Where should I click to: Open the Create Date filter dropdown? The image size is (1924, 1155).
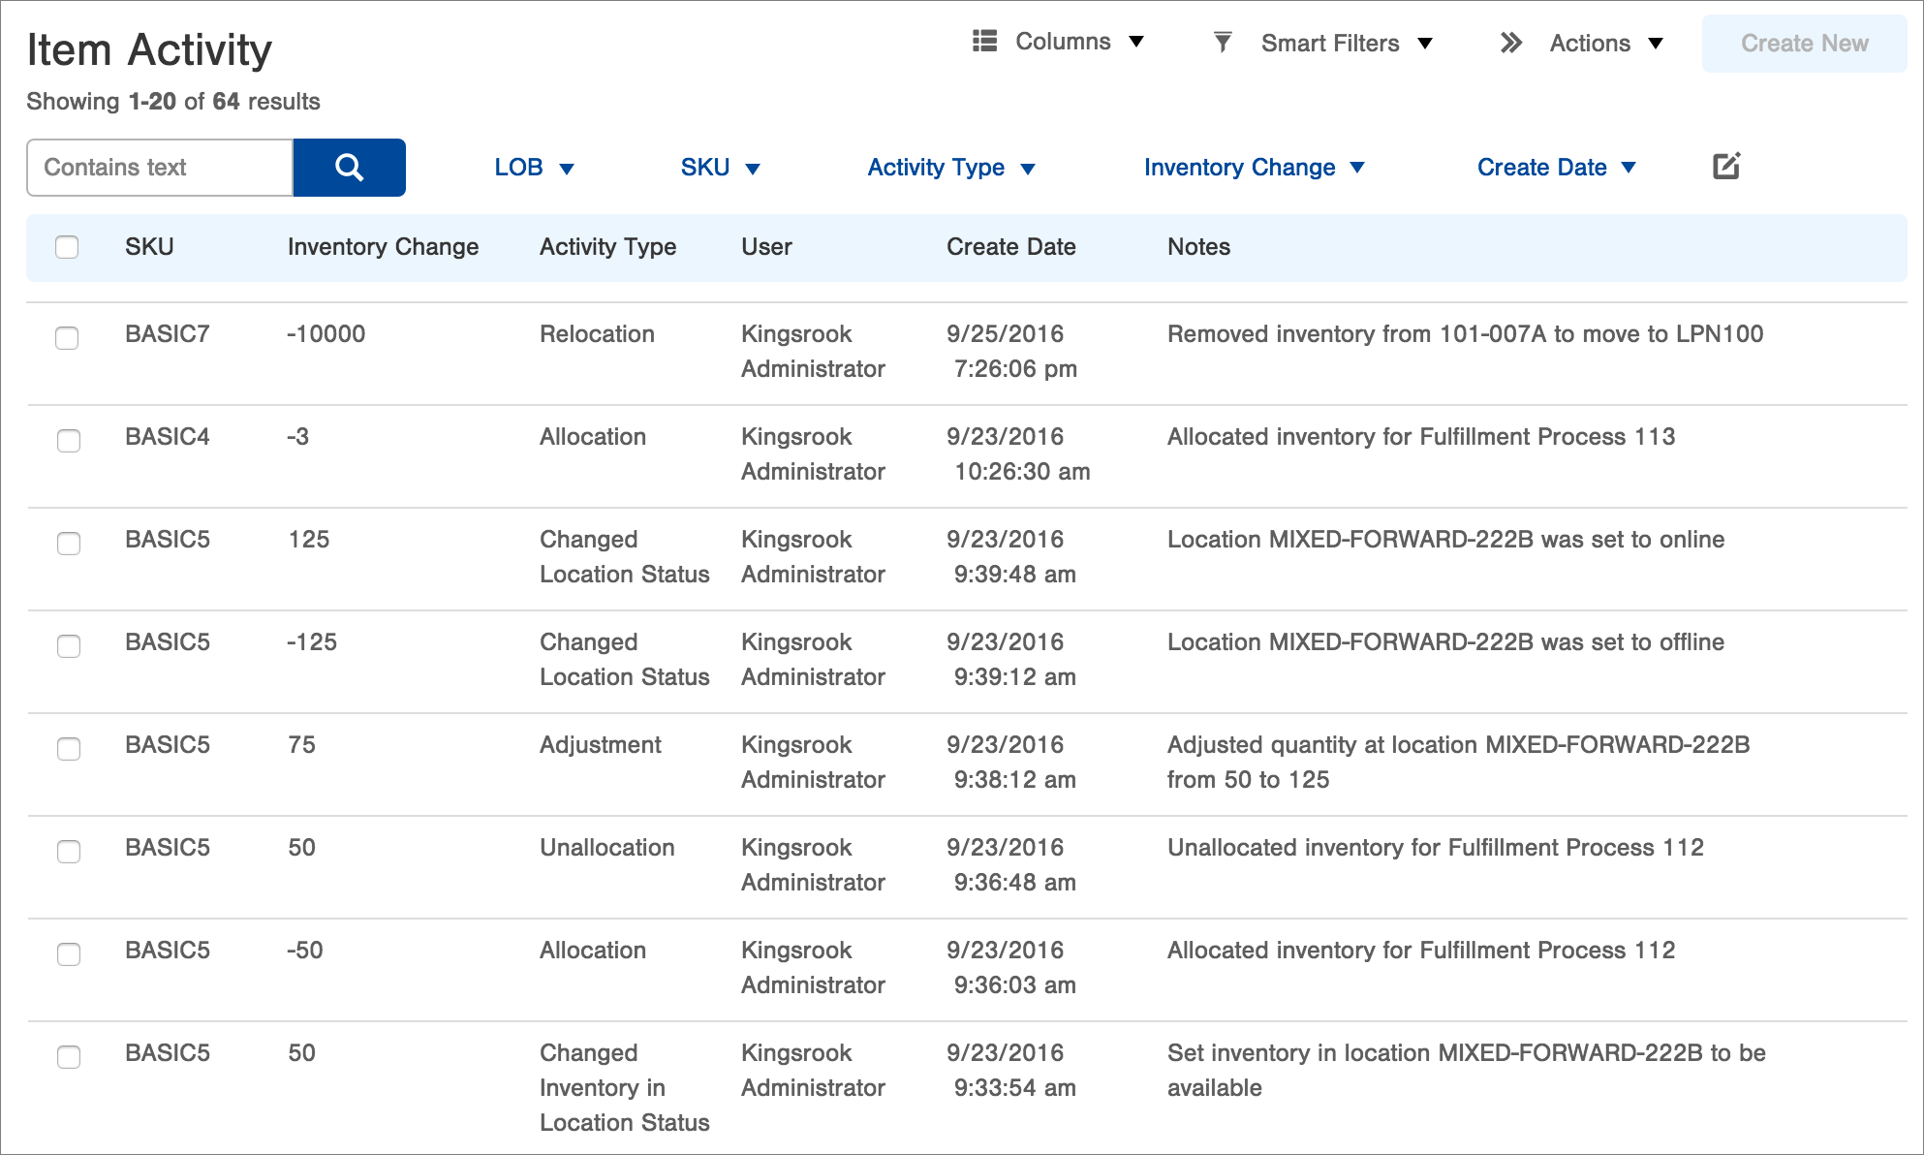pyautogui.click(x=1556, y=168)
